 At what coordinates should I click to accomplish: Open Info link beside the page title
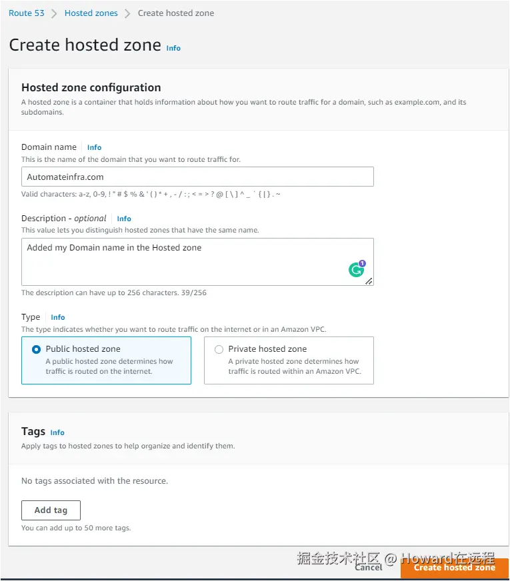pyautogui.click(x=173, y=48)
